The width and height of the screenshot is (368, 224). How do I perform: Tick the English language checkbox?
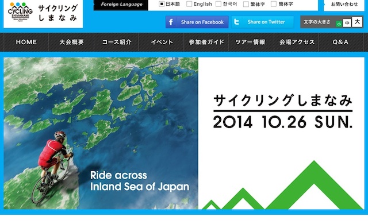coord(189,4)
